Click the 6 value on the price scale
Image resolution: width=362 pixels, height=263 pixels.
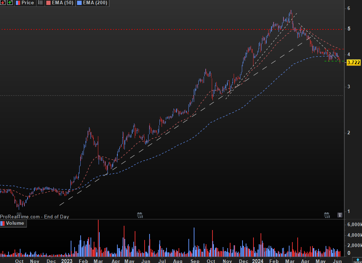pyautogui.click(x=349, y=9)
